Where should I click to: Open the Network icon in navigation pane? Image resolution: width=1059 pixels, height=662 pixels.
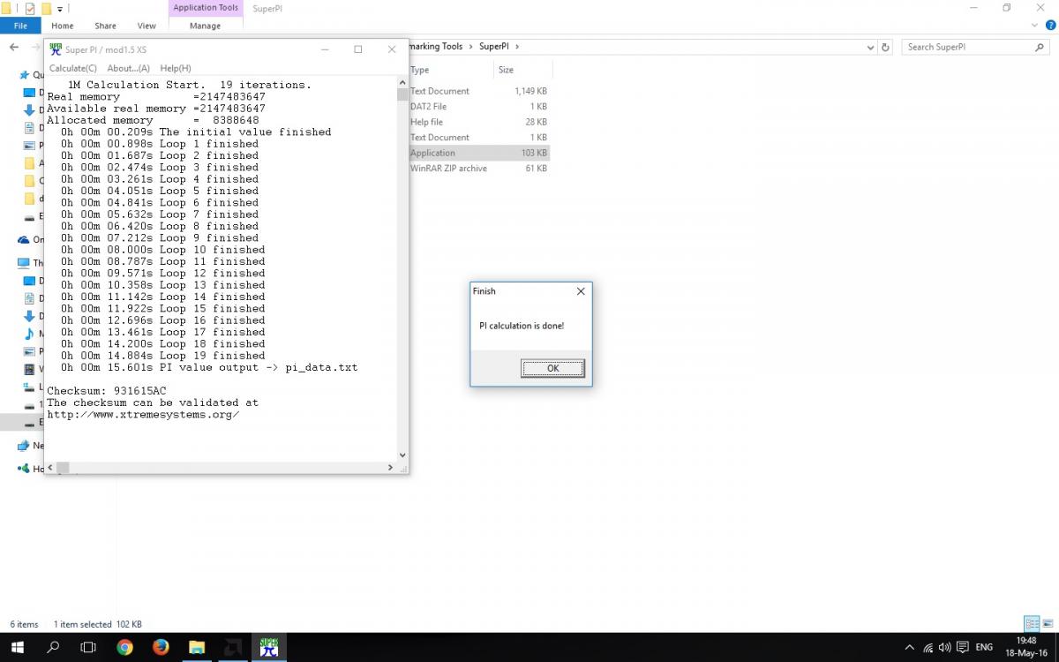pos(25,446)
